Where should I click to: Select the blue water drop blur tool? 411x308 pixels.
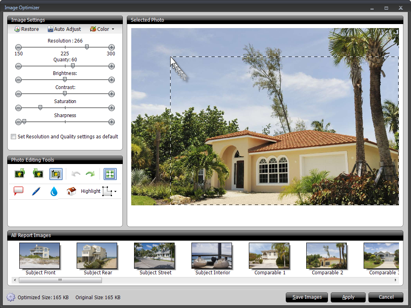54,191
